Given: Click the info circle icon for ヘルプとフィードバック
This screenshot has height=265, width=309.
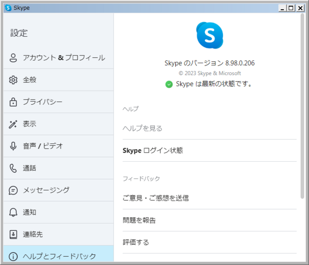Looking at the screenshot, I should point(13,256).
